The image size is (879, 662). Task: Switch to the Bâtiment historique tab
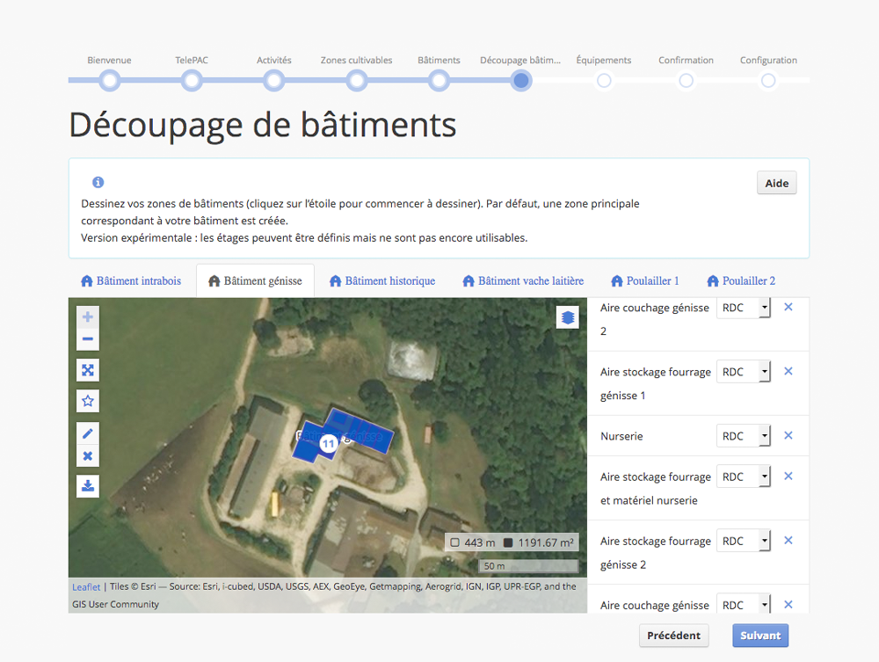(x=382, y=280)
